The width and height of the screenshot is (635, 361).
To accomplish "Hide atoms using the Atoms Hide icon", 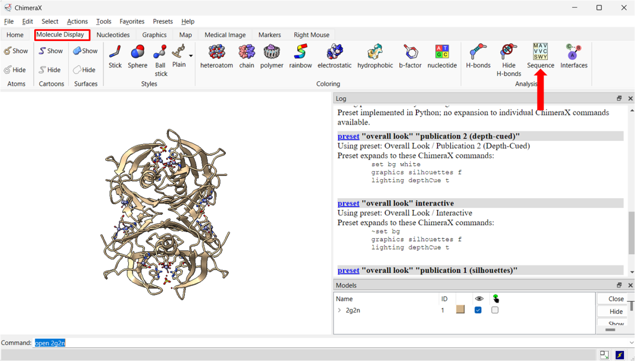I will (15, 70).
